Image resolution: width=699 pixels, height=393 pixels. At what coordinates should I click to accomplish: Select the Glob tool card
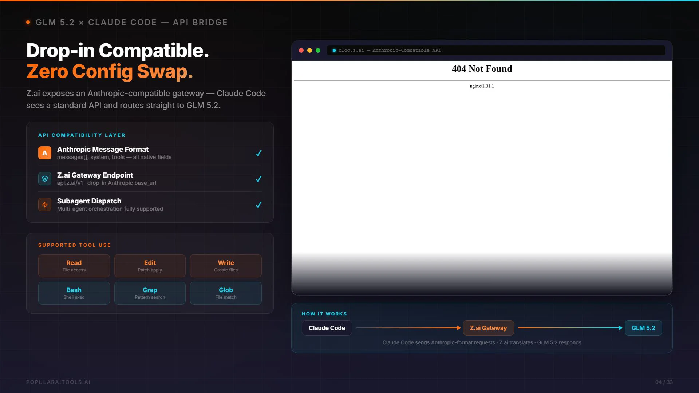[x=226, y=293]
